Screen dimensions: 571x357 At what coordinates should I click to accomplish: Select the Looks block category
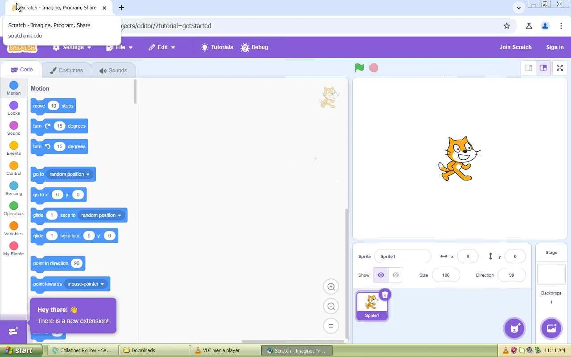click(14, 108)
